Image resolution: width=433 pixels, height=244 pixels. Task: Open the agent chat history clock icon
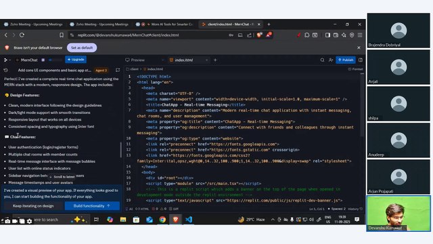5,70
